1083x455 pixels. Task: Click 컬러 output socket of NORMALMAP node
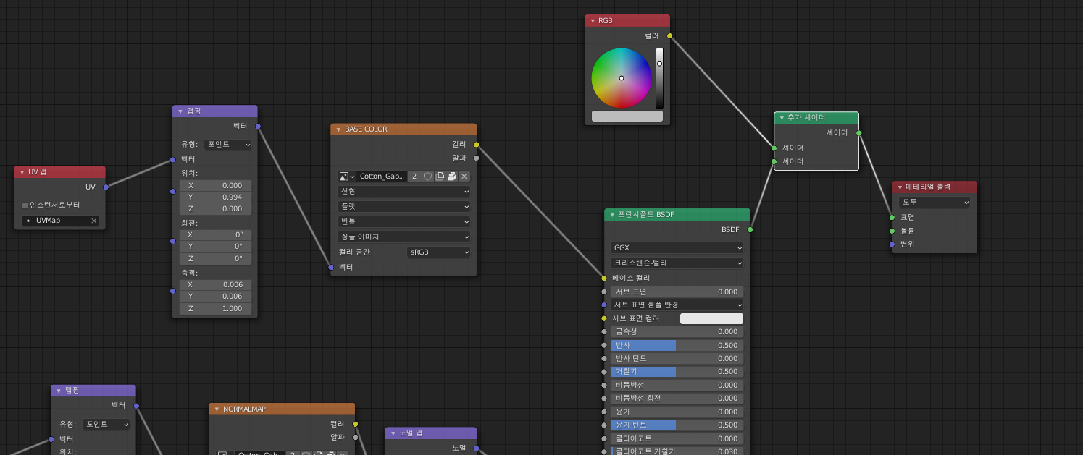pos(355,424)
